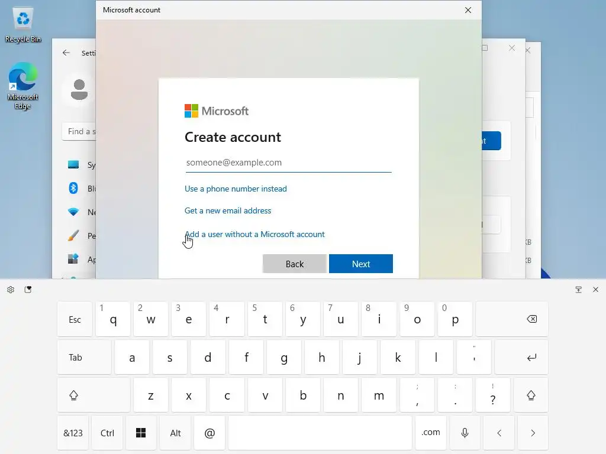The image size is (606, 454).
Task: Close the Settings window
Action: (512, 48)
